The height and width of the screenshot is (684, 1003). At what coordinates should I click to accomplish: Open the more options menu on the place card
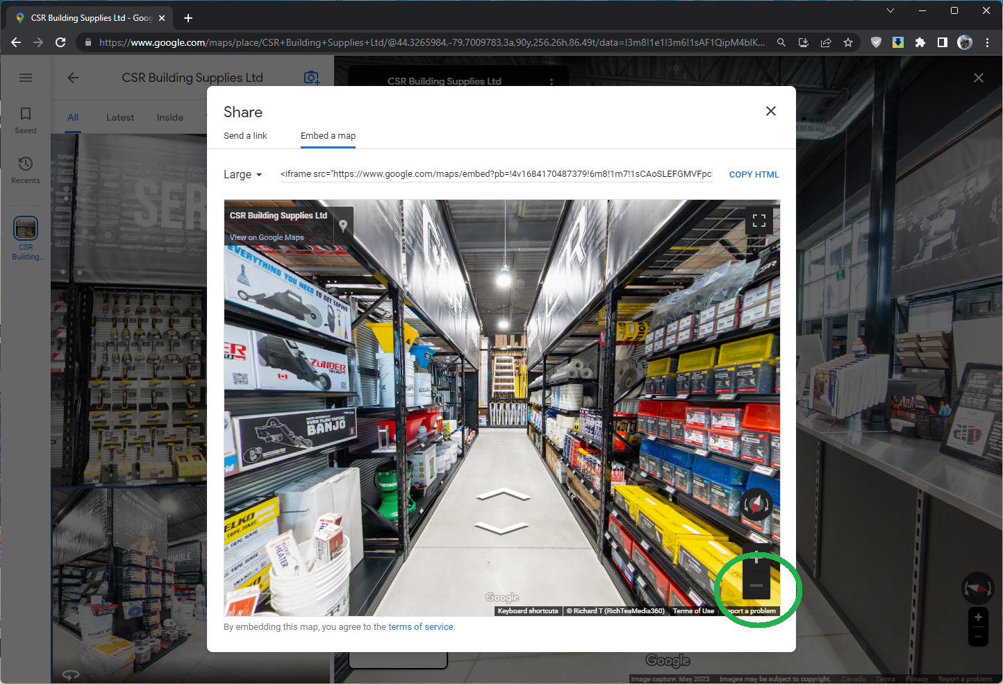pos(552,81)
